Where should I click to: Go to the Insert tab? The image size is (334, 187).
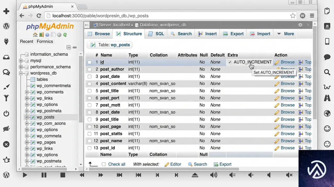click(x=207, y=34)
